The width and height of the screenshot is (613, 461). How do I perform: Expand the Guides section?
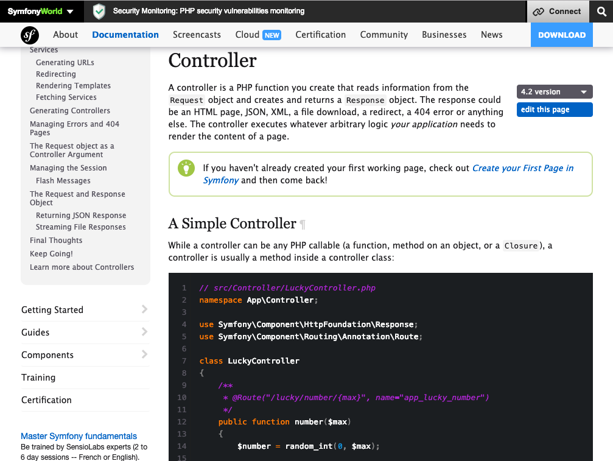pos(85,333)
